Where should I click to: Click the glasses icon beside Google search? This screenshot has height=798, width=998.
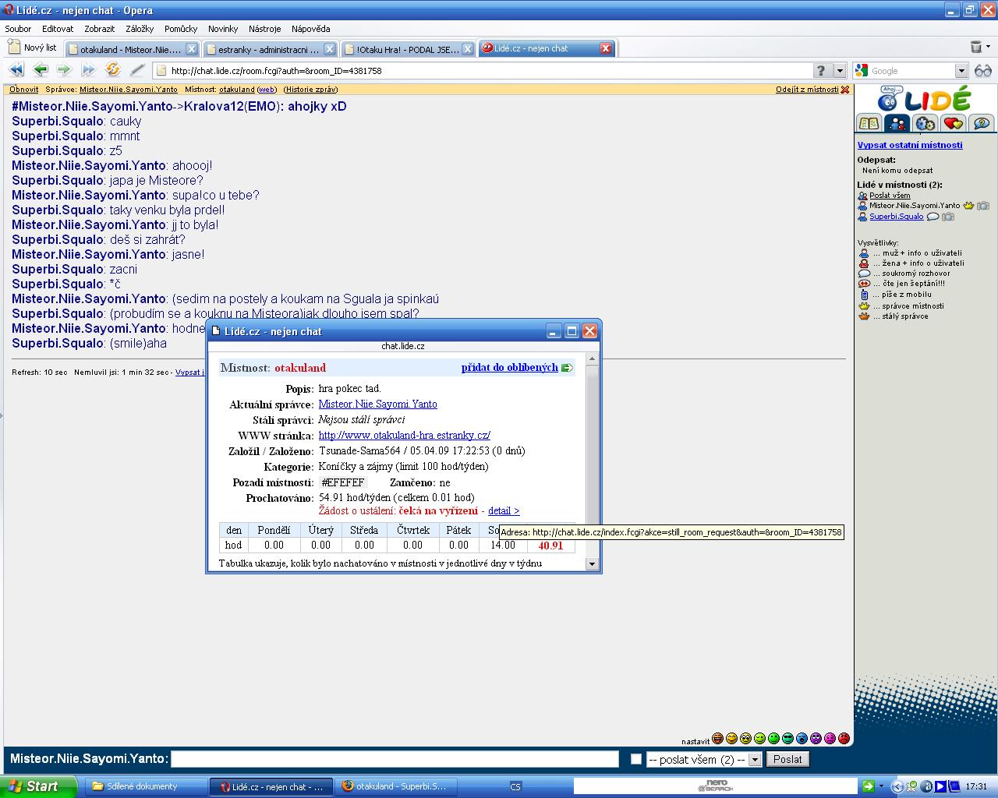click(x=982, y=70)
